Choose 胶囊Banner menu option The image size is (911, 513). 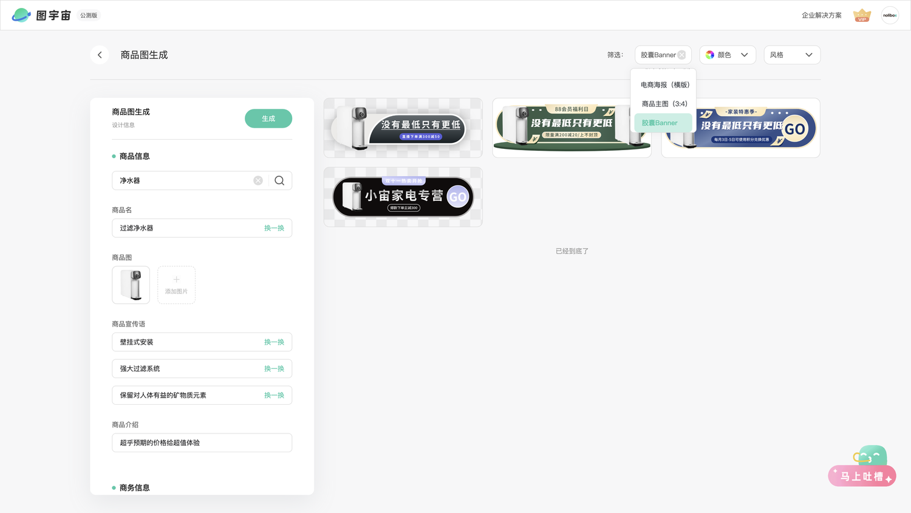coord(663,123)
